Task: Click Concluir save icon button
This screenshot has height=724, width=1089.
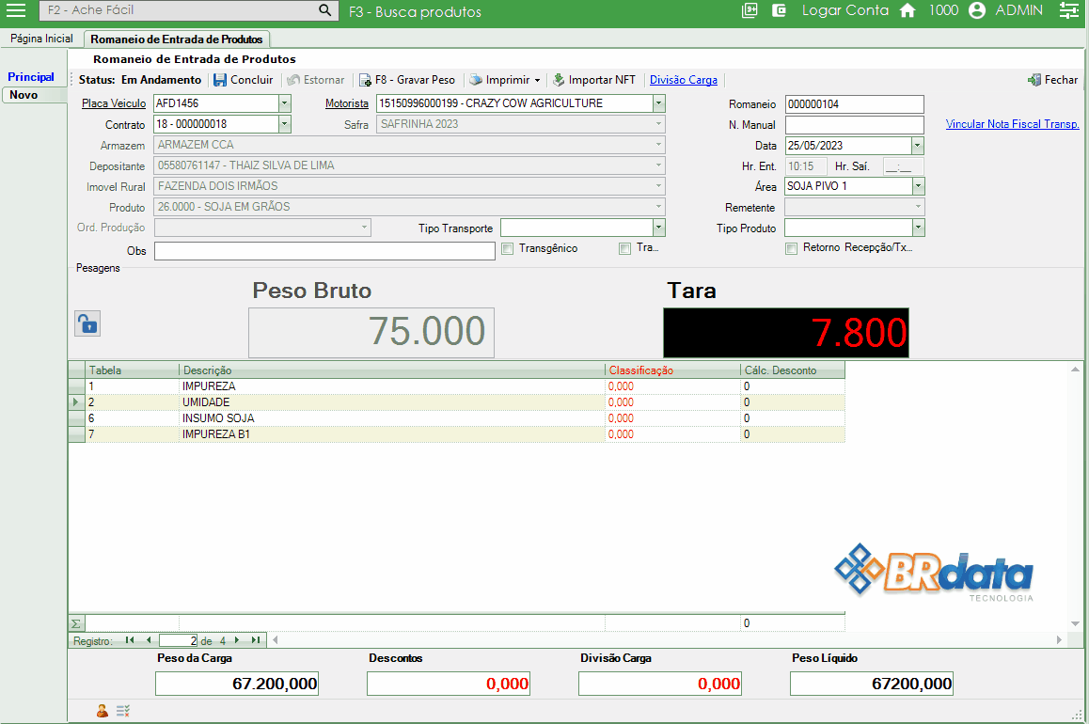Action: [x=220, y=80]
